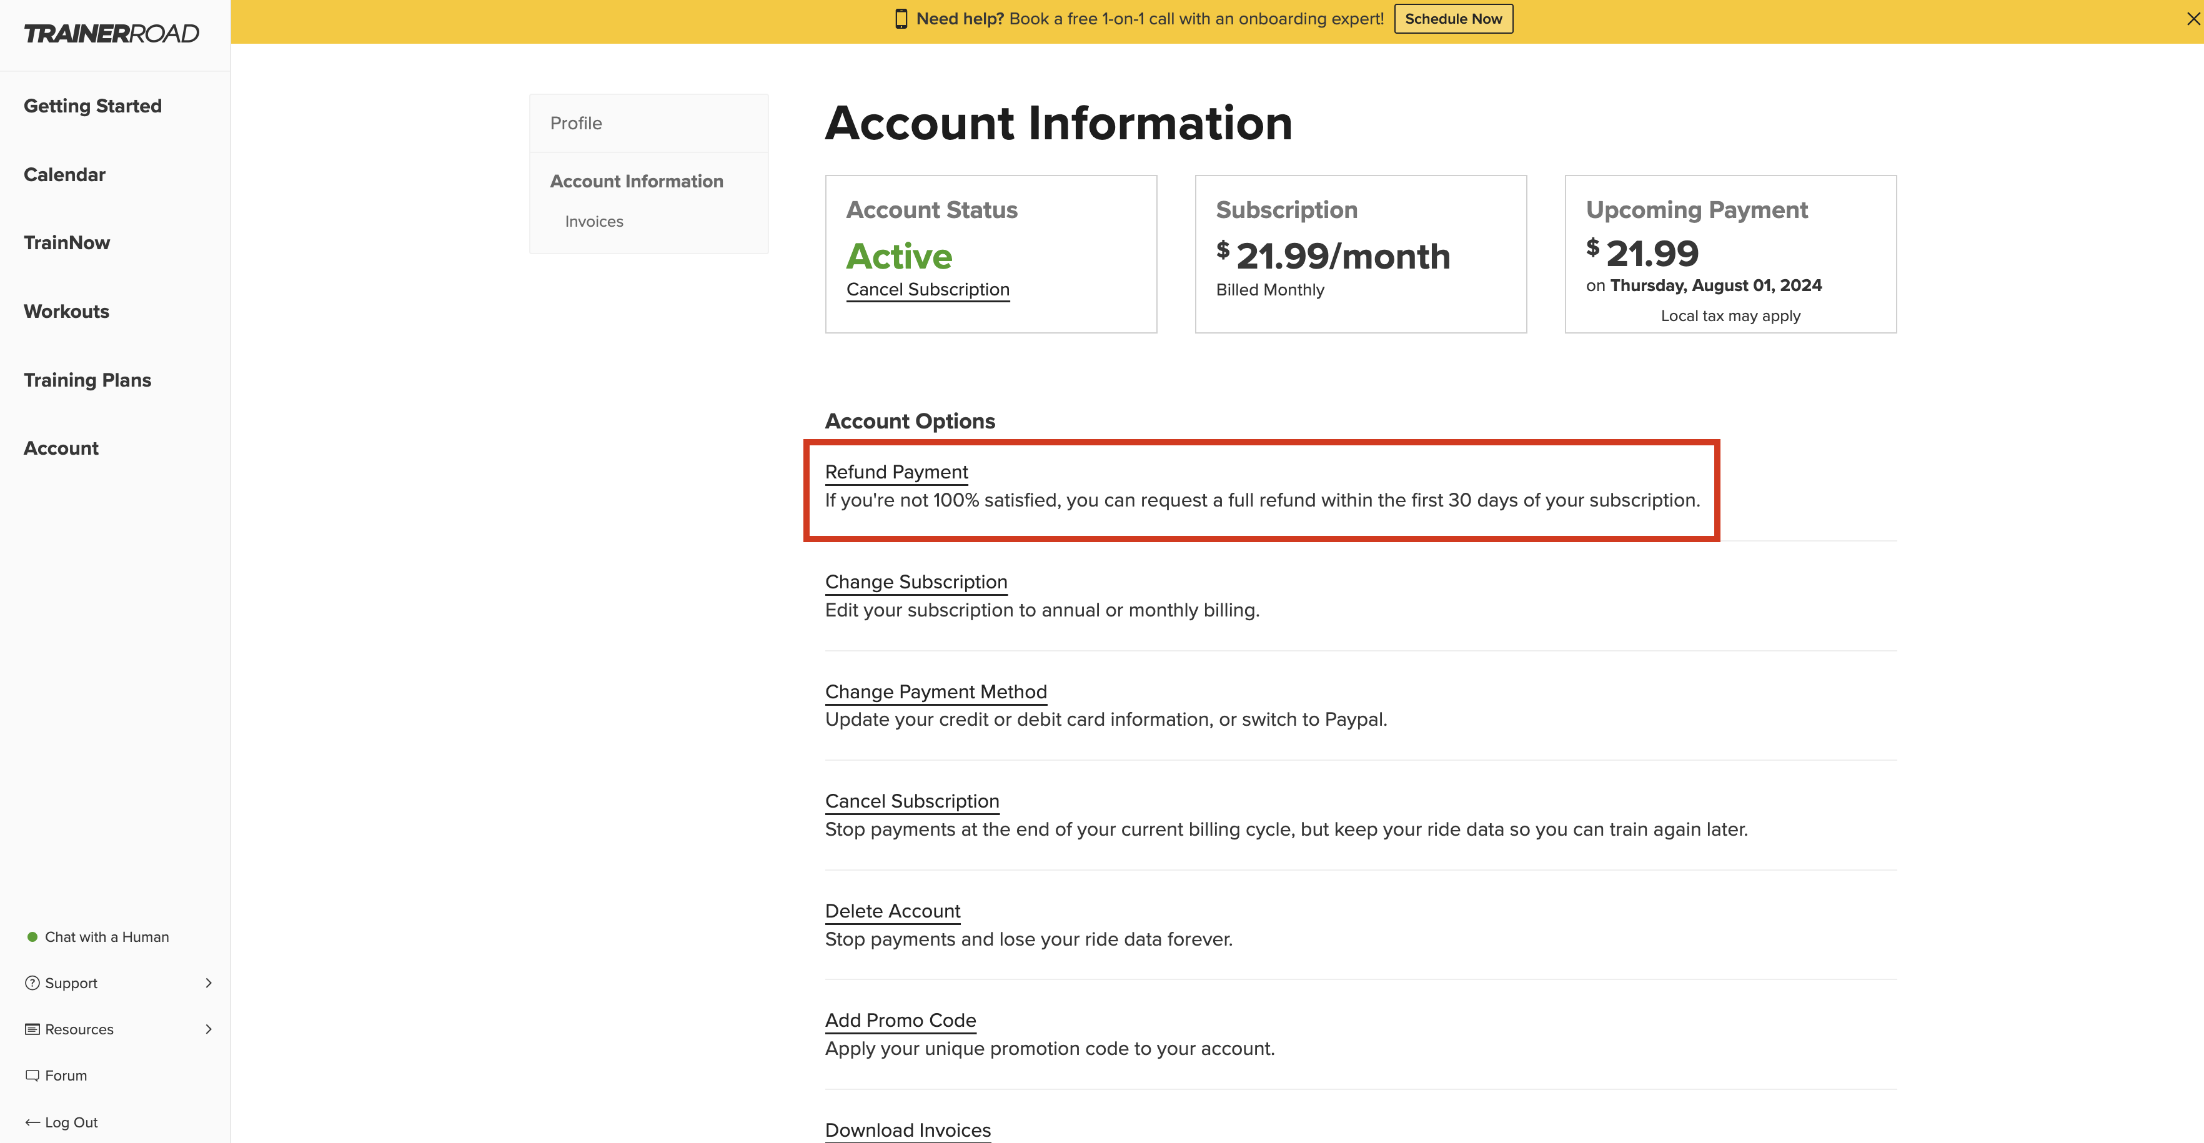The width and height of the screenshot is (2204, 1143).
Task: Open the Add Promo Code link
Action: (900, 1021)
